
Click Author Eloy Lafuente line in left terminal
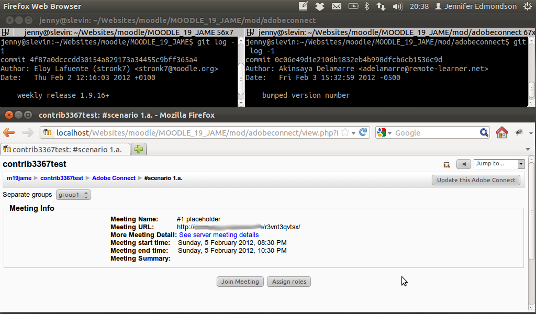[x=109, y=69]
